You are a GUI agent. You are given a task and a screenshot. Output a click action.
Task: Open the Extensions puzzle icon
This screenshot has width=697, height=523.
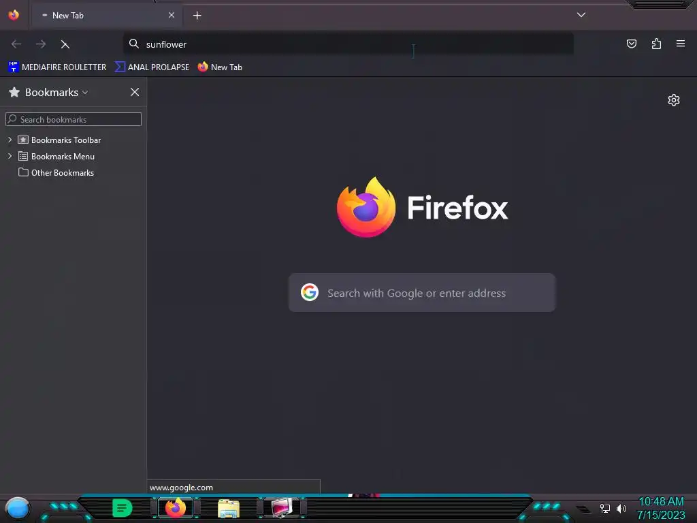coord(656,44)
